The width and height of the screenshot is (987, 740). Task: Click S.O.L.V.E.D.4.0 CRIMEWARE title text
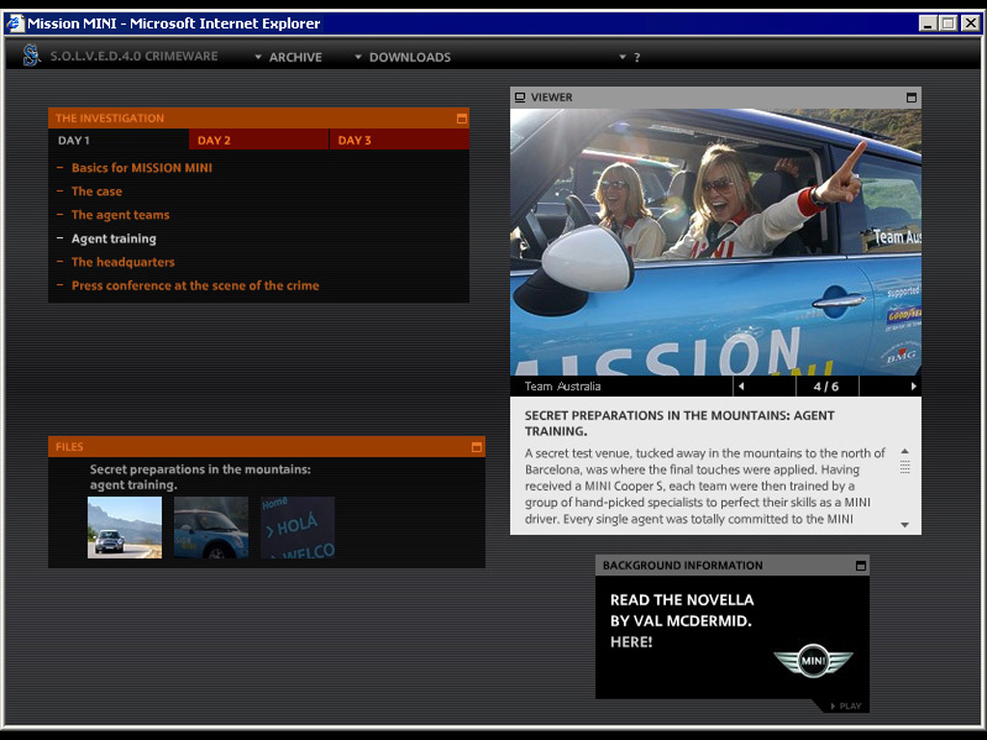(134, 56)
